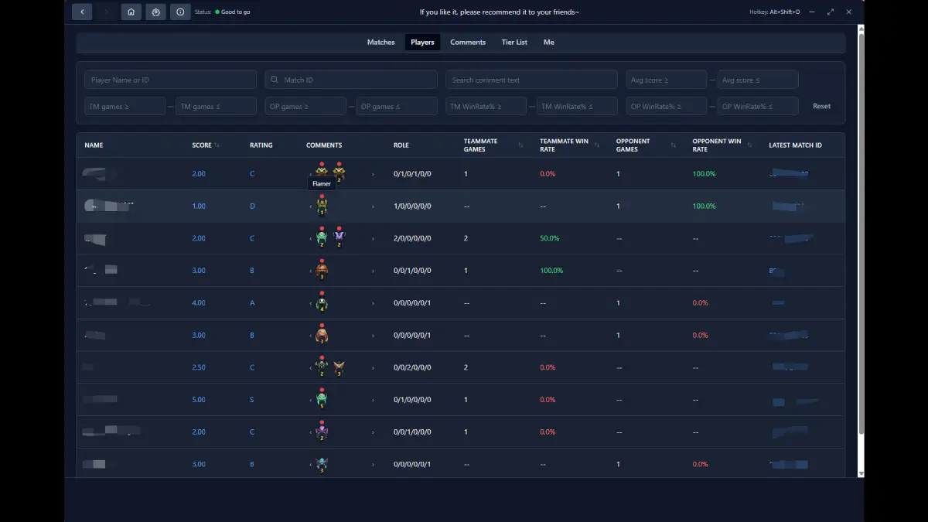
Task: Click comments left chevron in D-rated row
Action: [311, 206]
